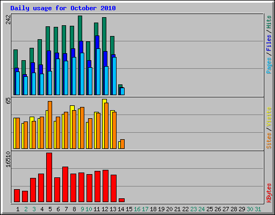Click the 'Sites' legend label

(269, 141)
